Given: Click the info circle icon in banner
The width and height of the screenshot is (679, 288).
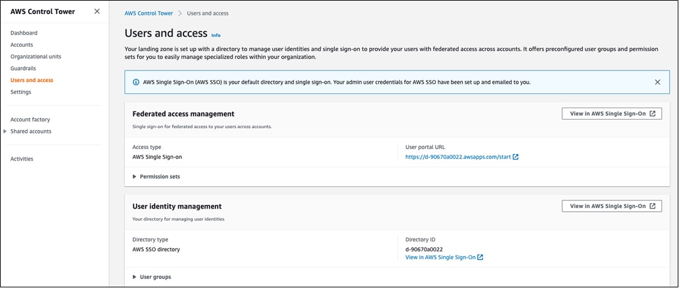Looking at the screenshot, I should (136, 82).
